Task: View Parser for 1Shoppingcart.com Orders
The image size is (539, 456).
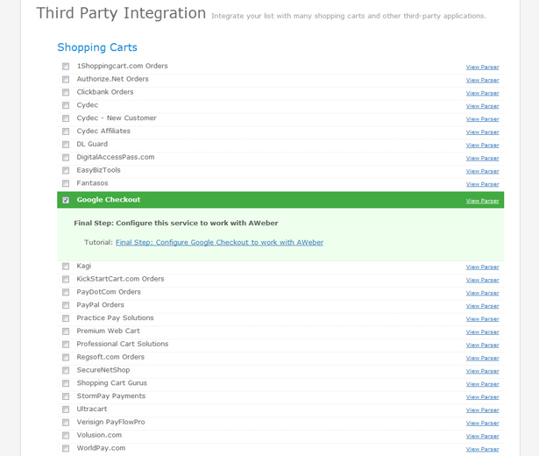Action: click(x=482, y=67)
